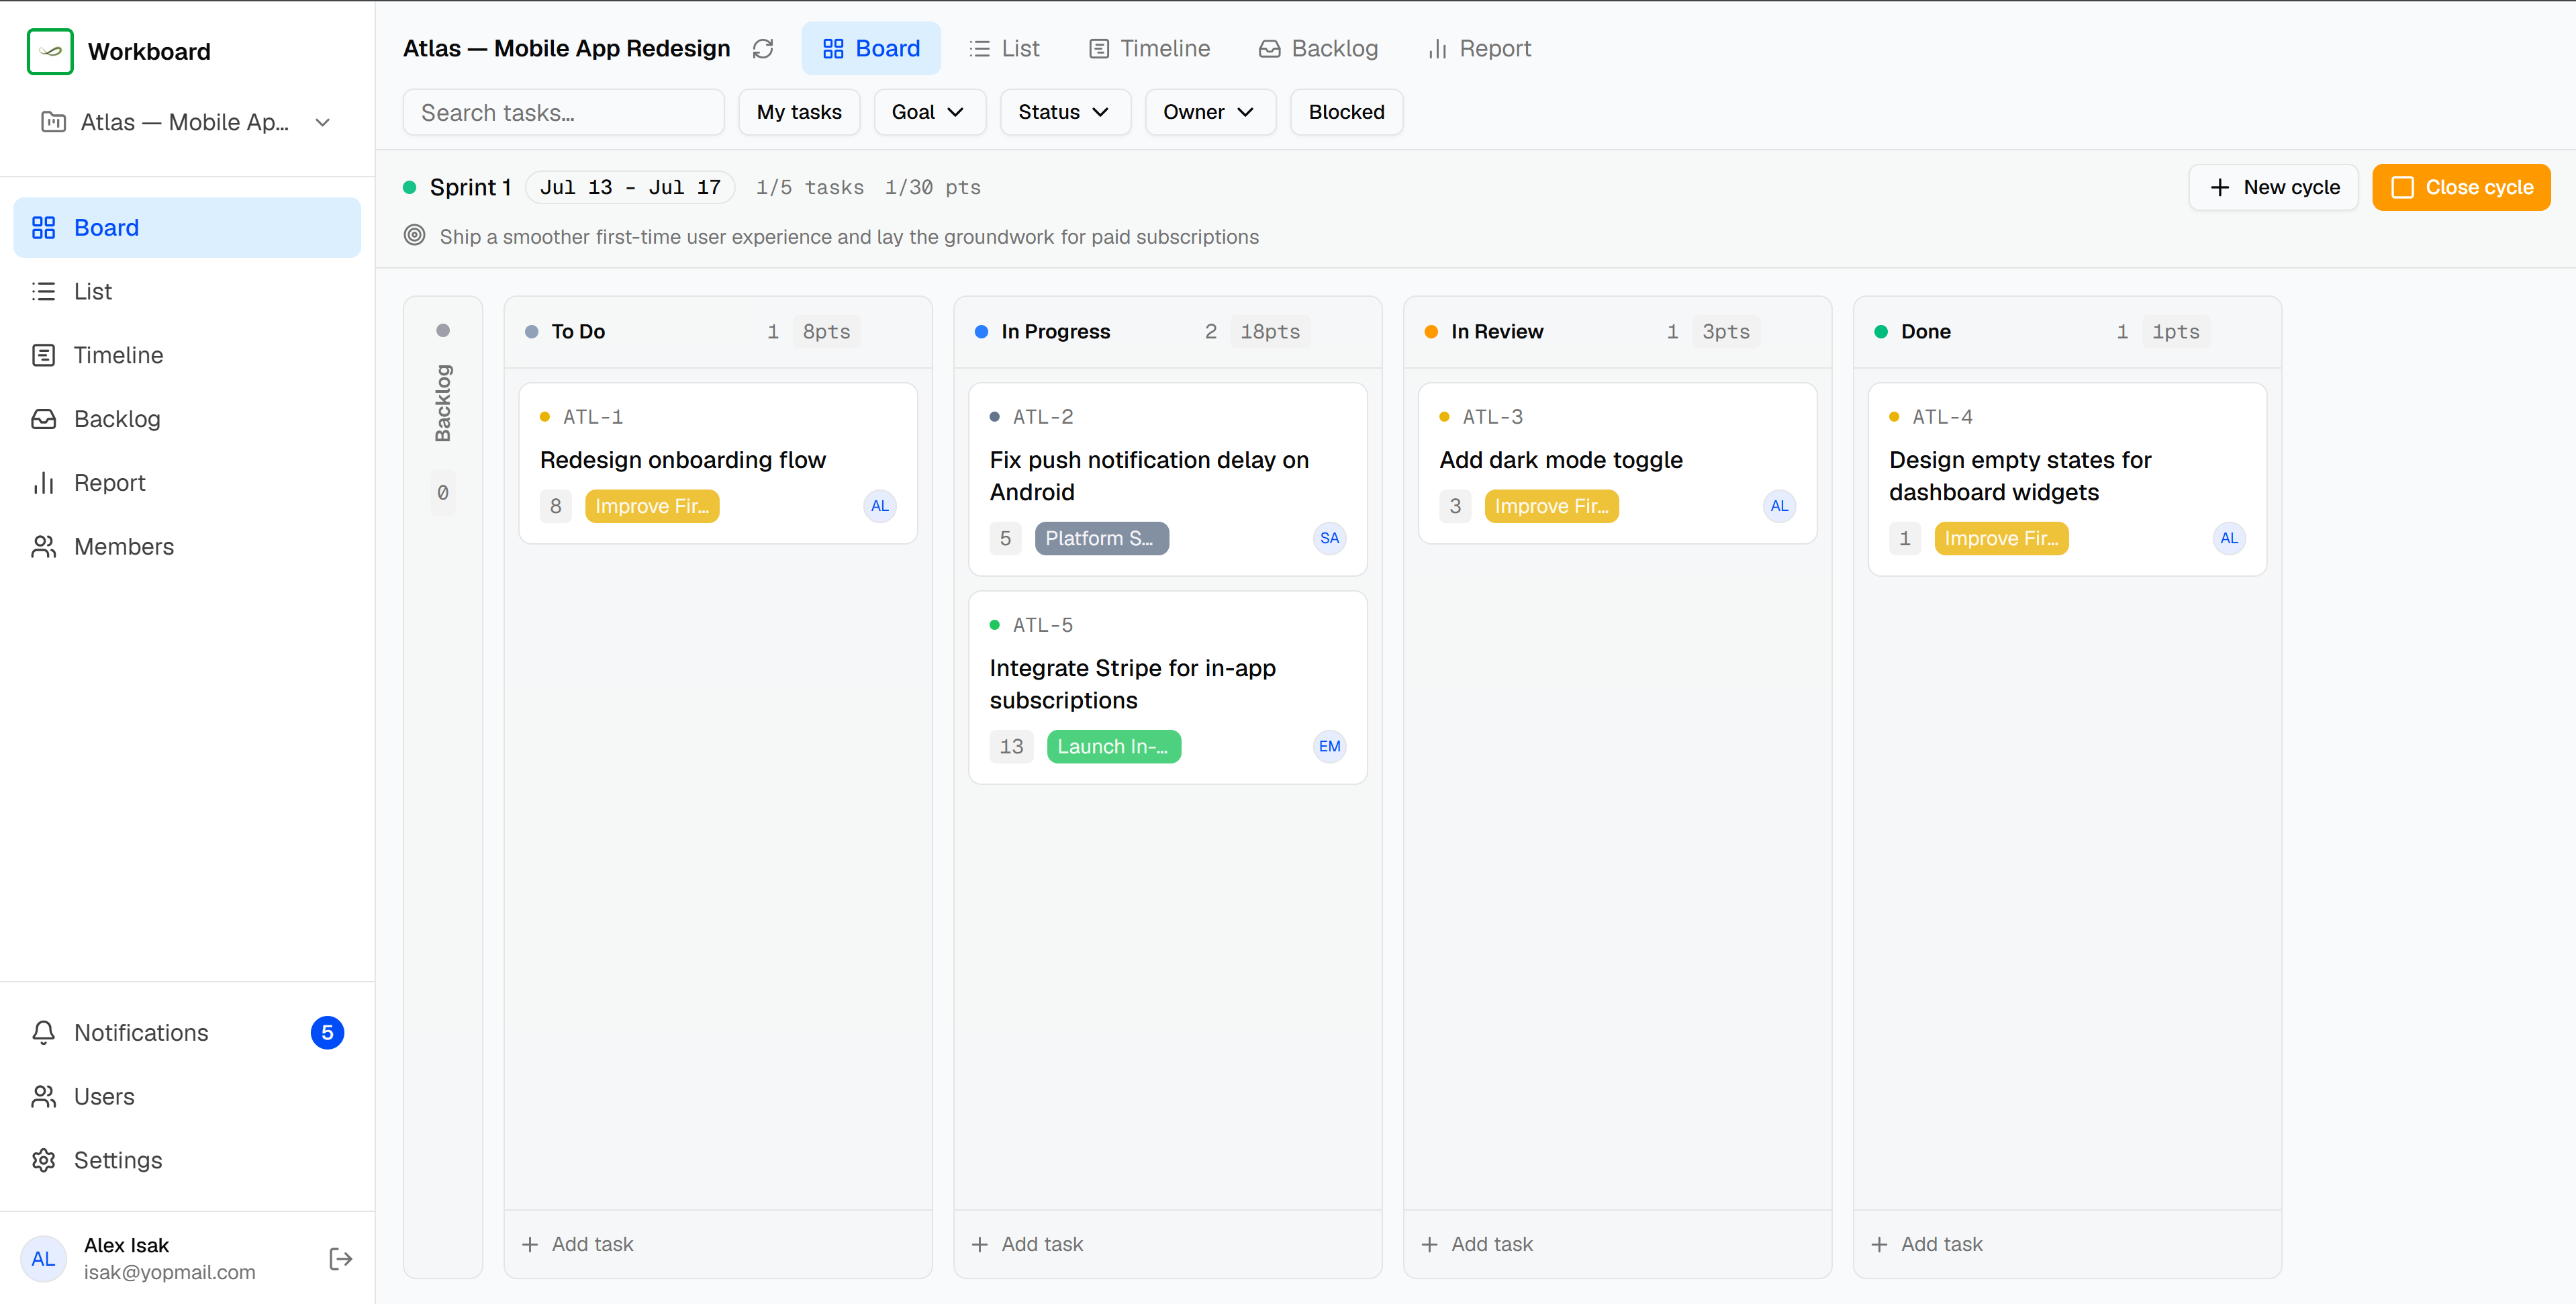Image resolution: width=2576 pixels, height=1304 pixels.
Task: Open Report in the sidebar
Action: point(187,483)
